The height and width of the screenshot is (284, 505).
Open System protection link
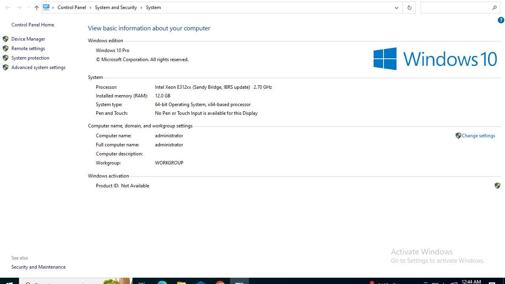pos(30,58)
